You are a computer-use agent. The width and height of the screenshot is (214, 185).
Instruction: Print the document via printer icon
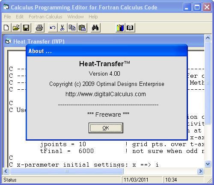39,28
